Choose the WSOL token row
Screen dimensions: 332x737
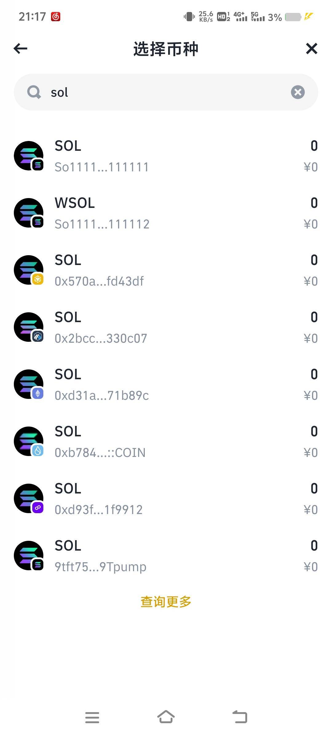click(x=166, y=213)
